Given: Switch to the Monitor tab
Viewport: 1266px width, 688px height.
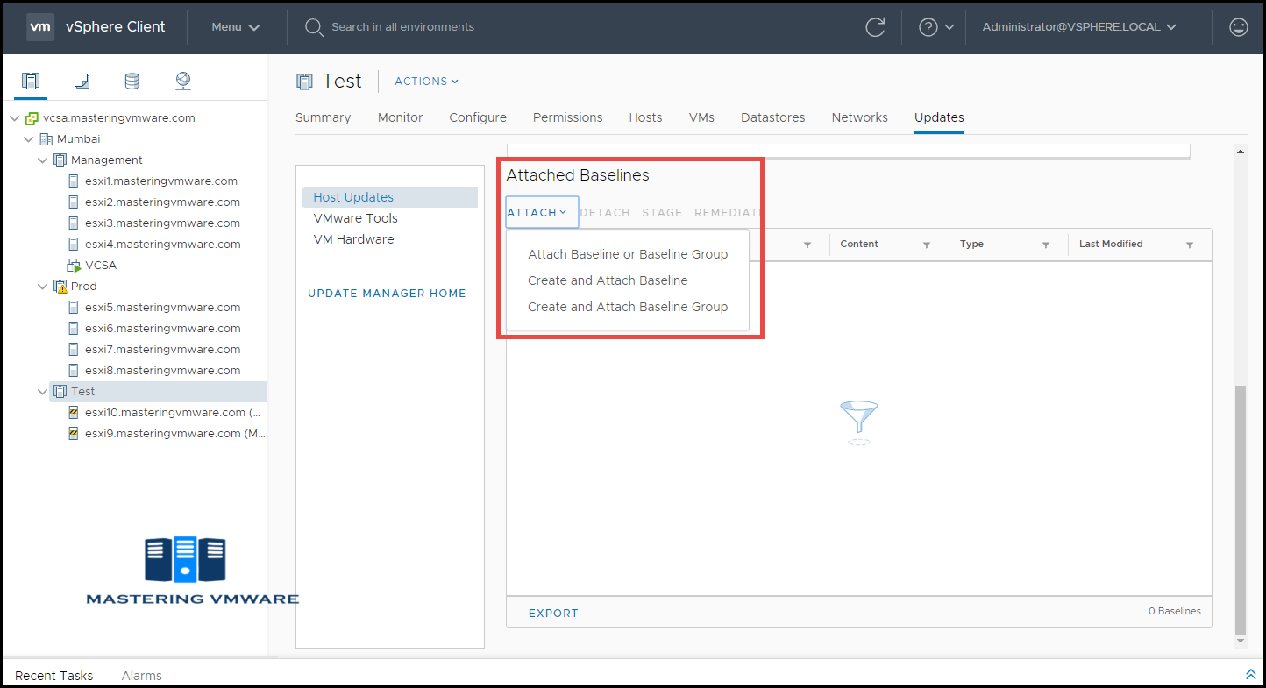Looking at the screenshot, I should click(400, 117).
